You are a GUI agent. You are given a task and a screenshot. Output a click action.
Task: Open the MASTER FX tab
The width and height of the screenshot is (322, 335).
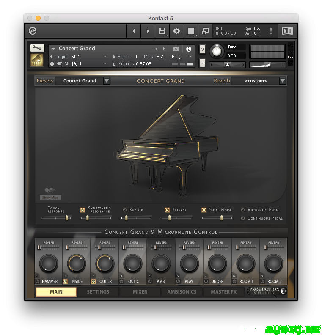224,292
